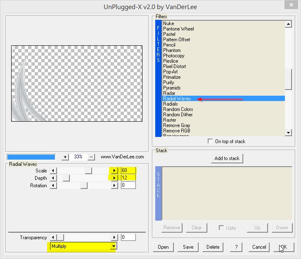Select the Random Dither filter

point(178,115)
